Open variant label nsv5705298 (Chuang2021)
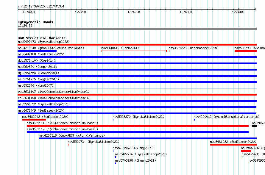The image size is (265, 175). (x=135, y=160)
